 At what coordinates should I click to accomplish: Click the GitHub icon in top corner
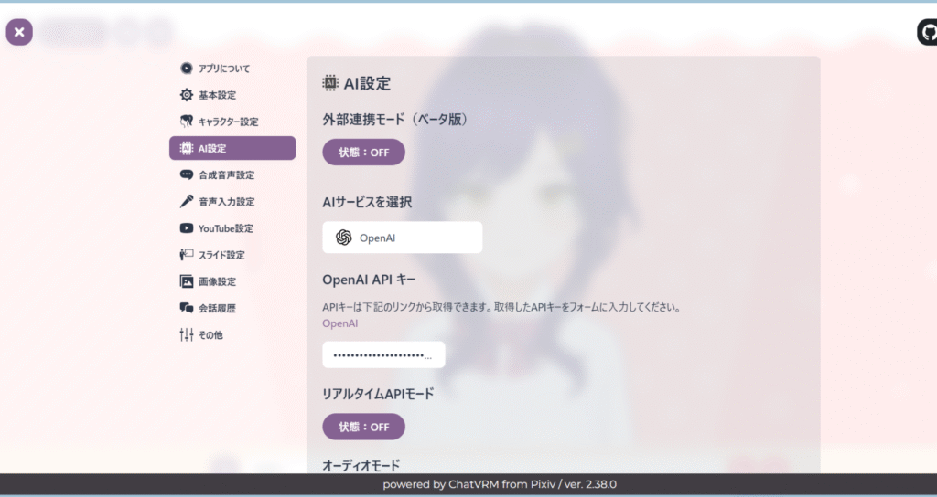coord(928,33)
